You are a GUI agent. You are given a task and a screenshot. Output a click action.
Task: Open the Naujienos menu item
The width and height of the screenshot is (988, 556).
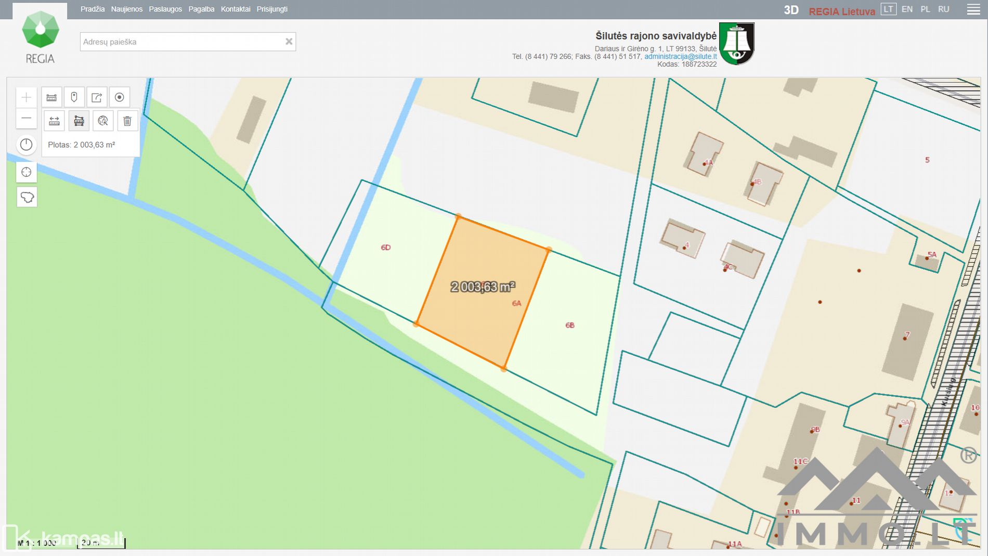[127, 9]
